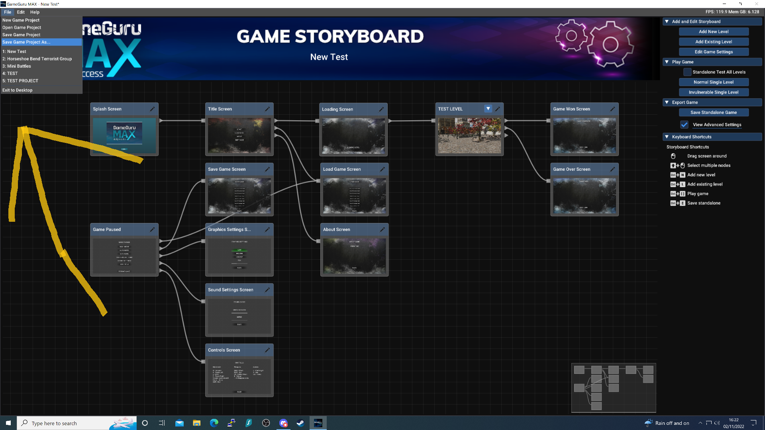This screenshot has width=765, height=430.
Task: Toggle the edit pencil on About Screen node
Action: [381, 229]
